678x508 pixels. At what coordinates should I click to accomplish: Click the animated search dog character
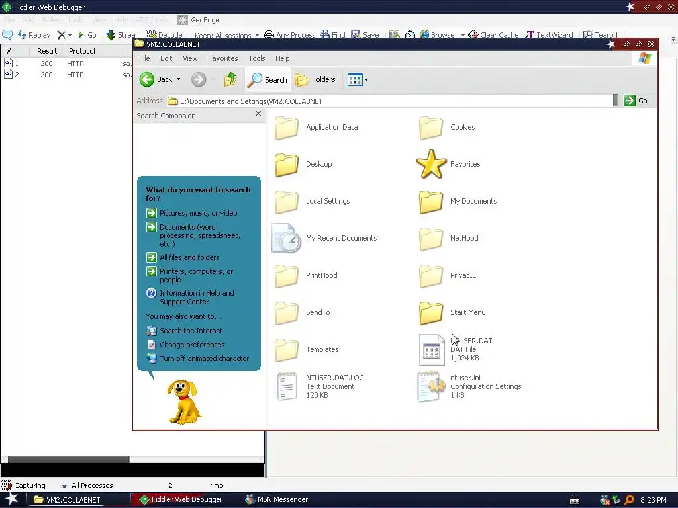coord(185,402)
